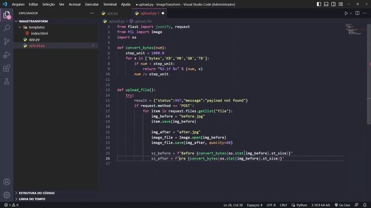Collapse the templates folder
Screen dimensions: 371x208
tap(34, 27)
